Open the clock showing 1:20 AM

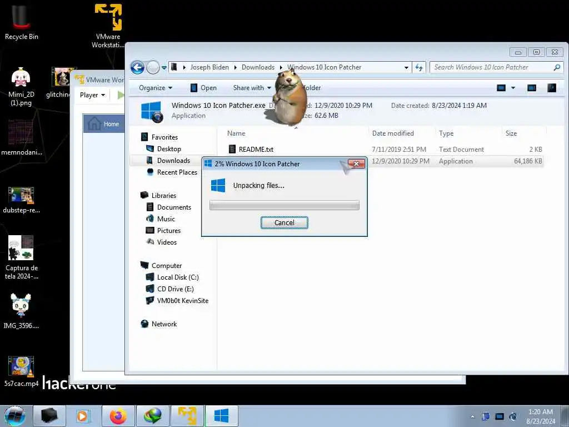tap(541, 416)
